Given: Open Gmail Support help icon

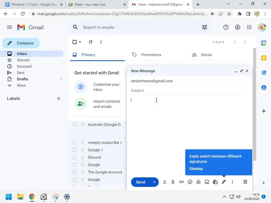Looking at the screenshot, I should tap(226, 27).
